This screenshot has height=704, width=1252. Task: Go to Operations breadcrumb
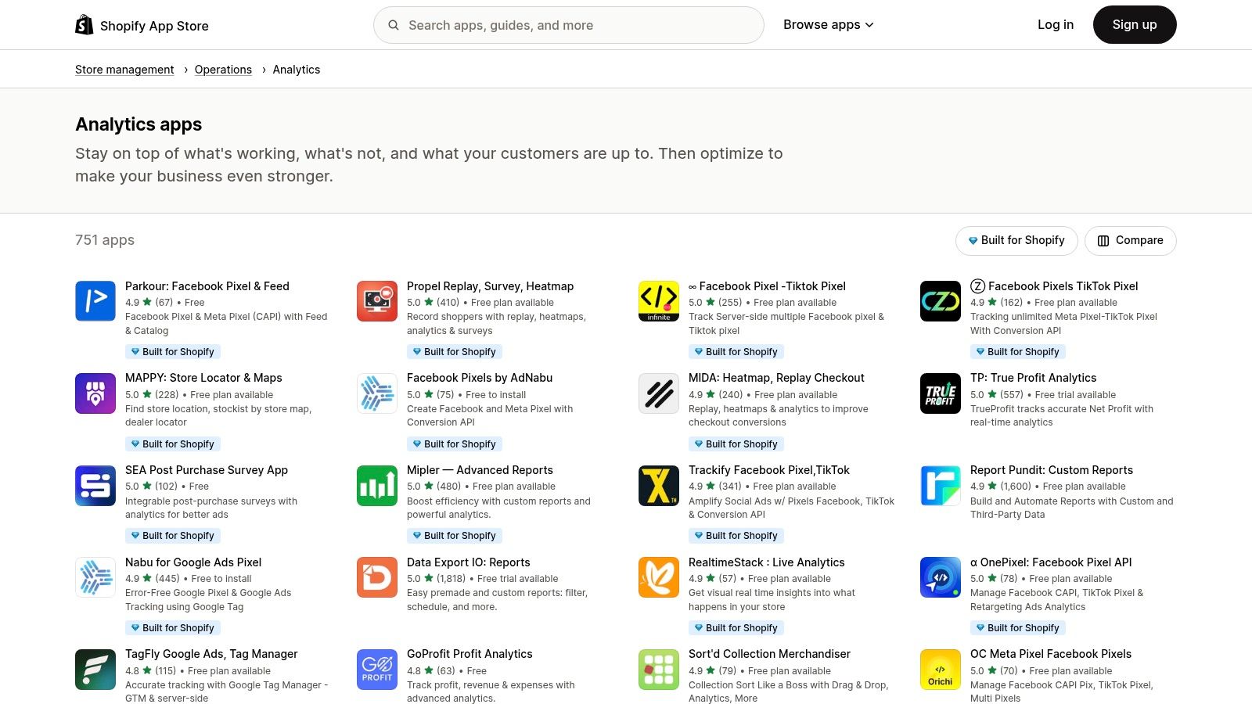tap(223, 70)
